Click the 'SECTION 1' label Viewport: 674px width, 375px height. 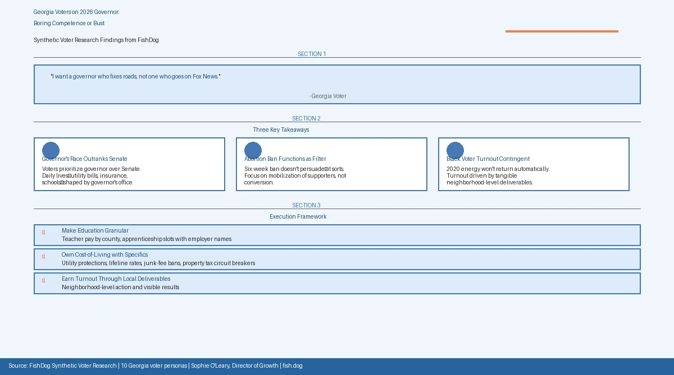(x=312, y=54)
